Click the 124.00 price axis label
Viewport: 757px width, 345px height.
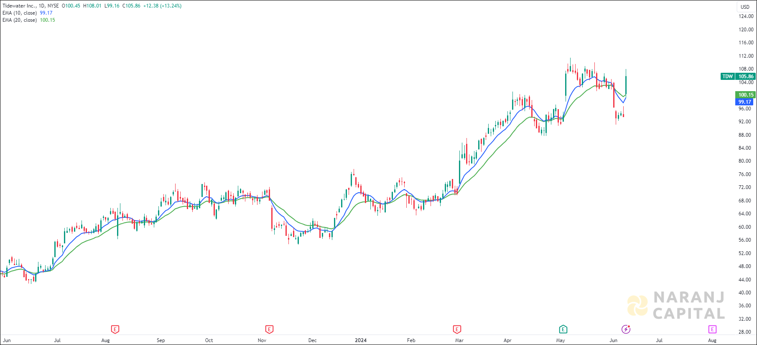click(x=746, y=16)
